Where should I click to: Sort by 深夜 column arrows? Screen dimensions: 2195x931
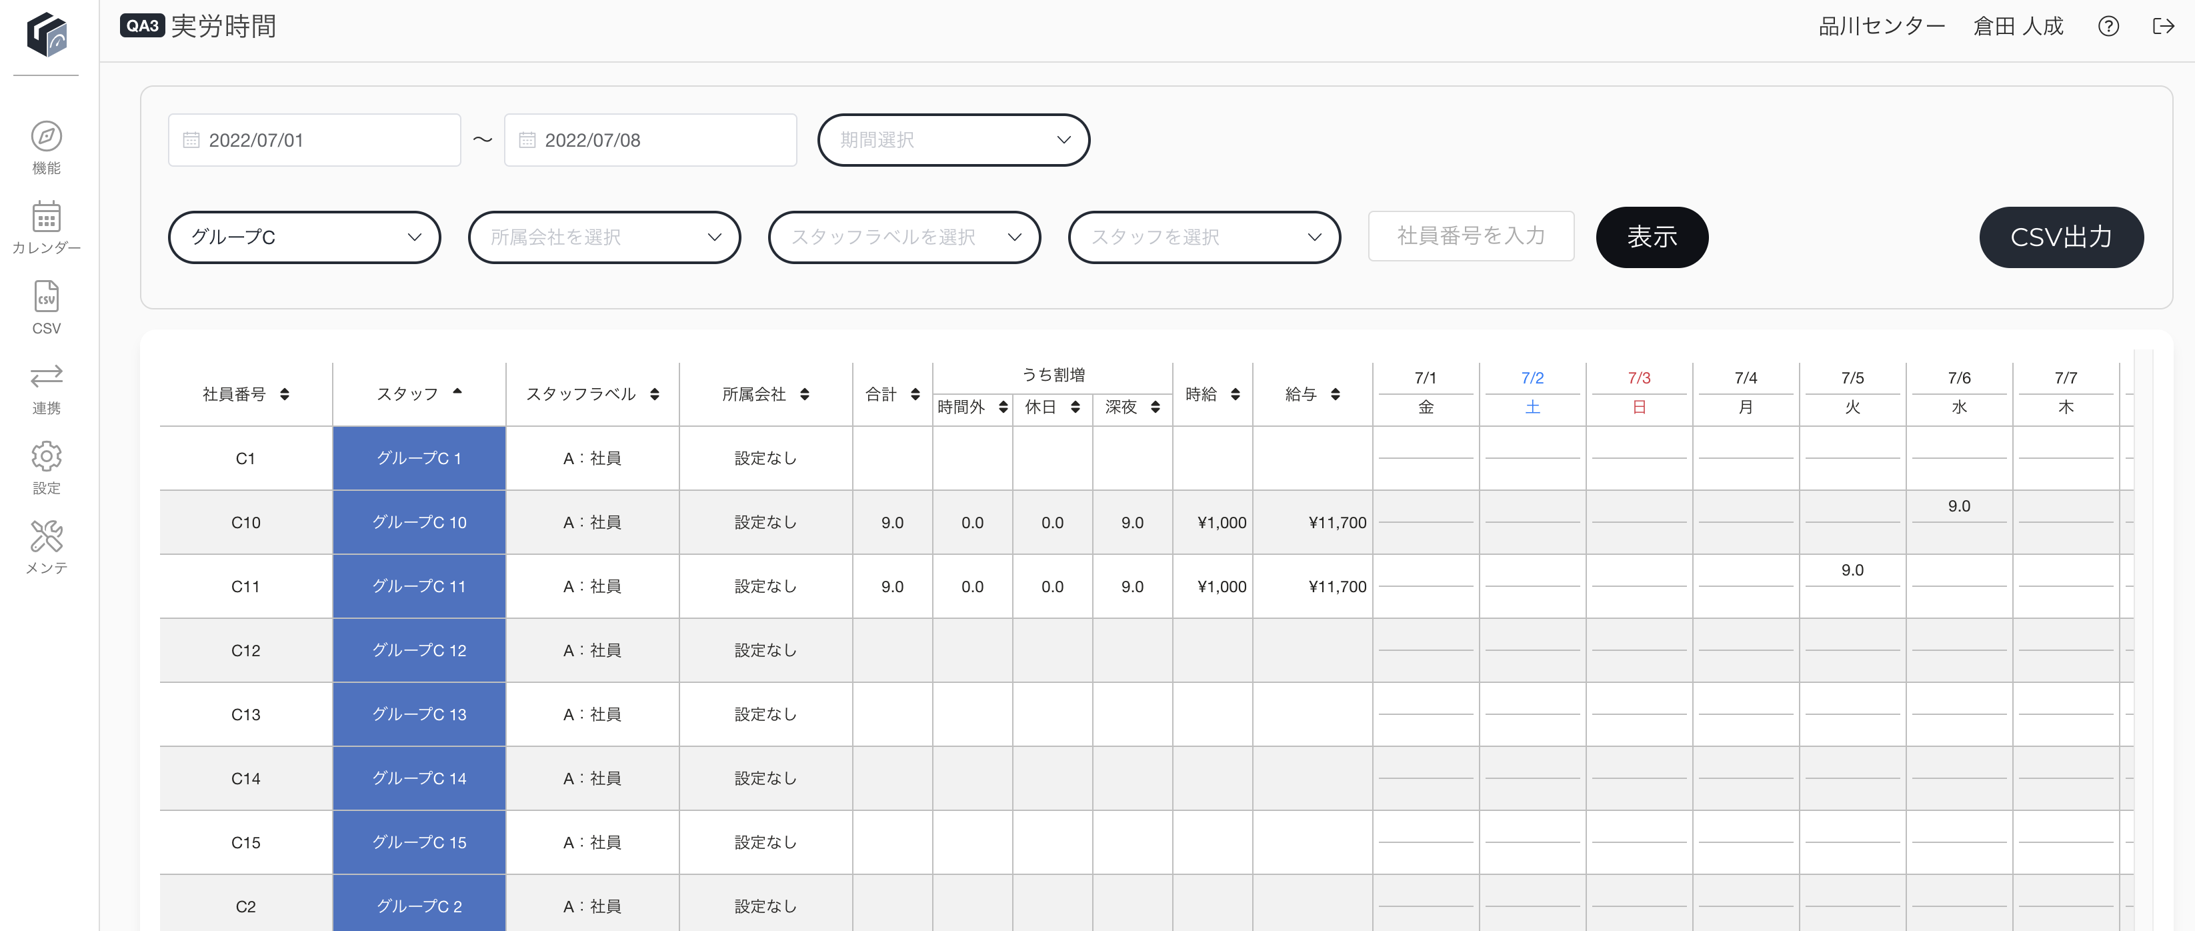coord(1156,407)
